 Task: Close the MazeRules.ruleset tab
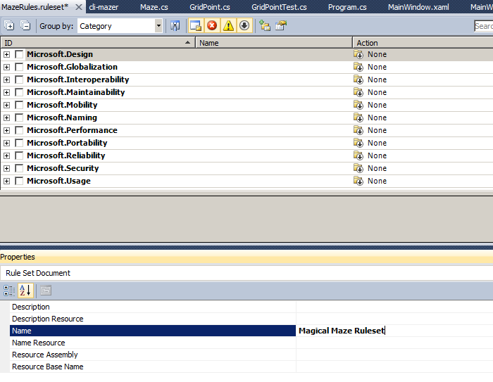point(79,7)
